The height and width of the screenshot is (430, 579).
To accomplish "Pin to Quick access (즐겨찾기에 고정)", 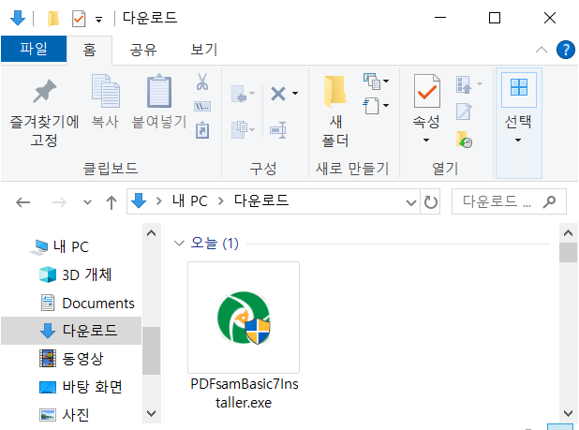I will click(x=44, y=112).
